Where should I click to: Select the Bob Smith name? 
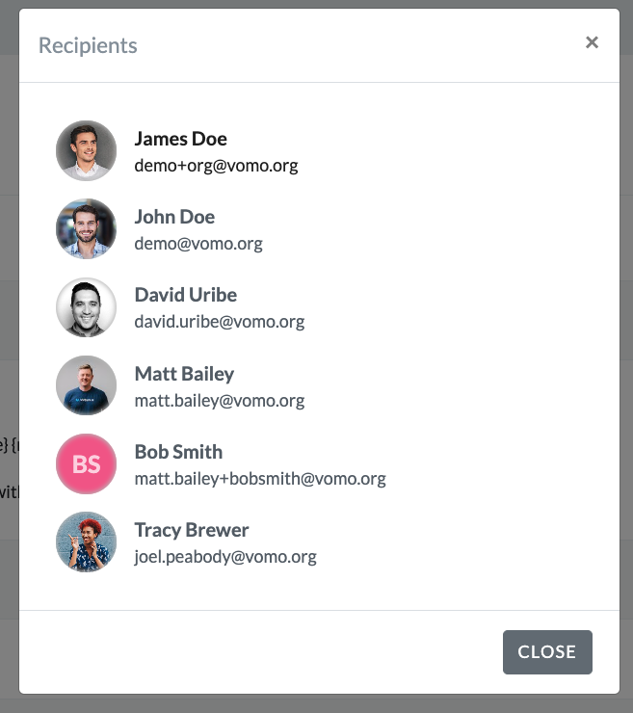pyautogui.click(x=178, y=452)
